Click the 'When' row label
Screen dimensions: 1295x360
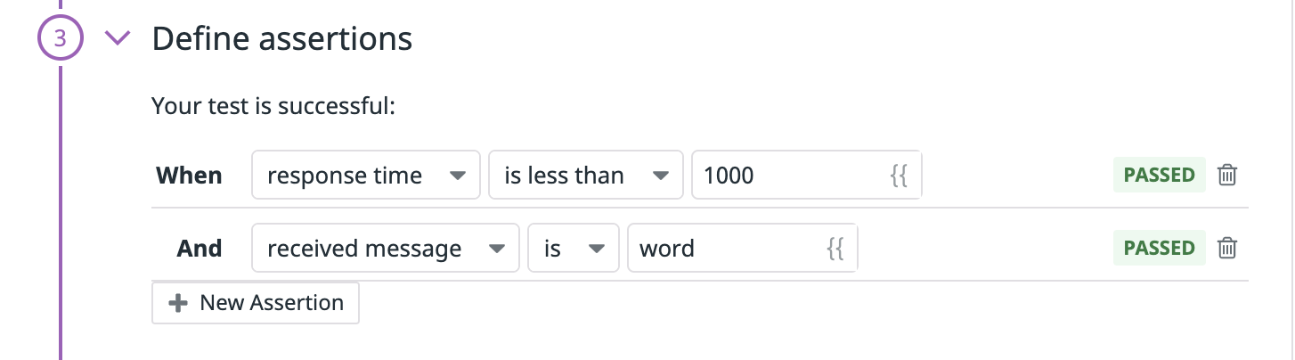click(189, 176)
